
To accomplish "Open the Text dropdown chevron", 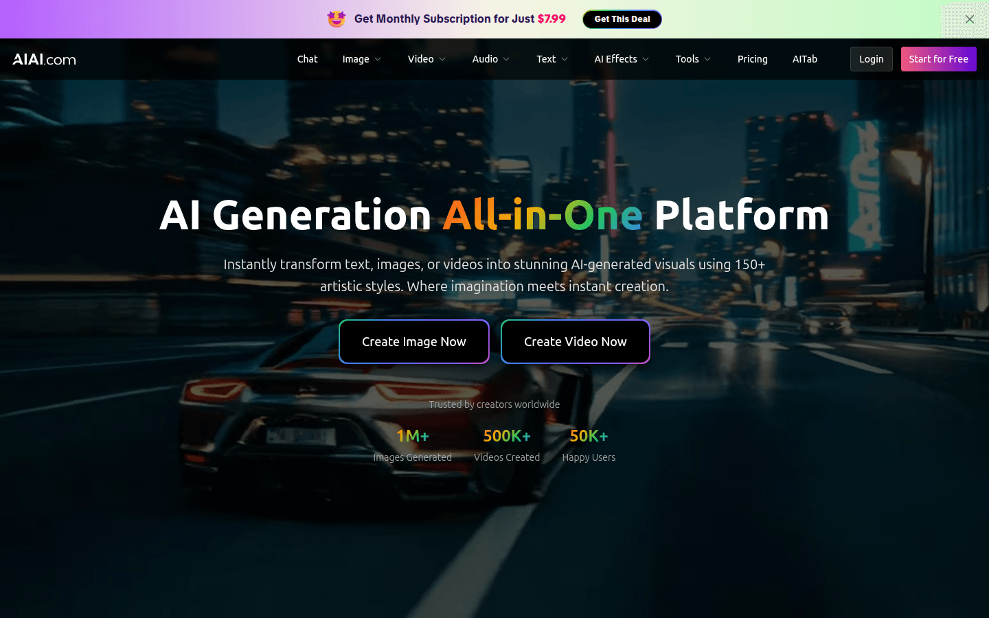I will (565, 59).
